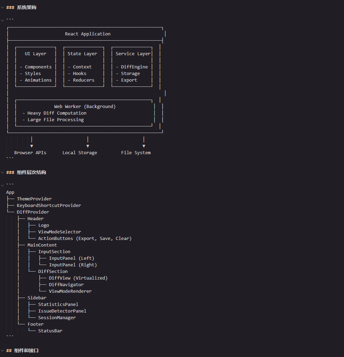Screen dimensions: 344x357
Task: Click the UI Layer box label
Action: pos(35,54)
